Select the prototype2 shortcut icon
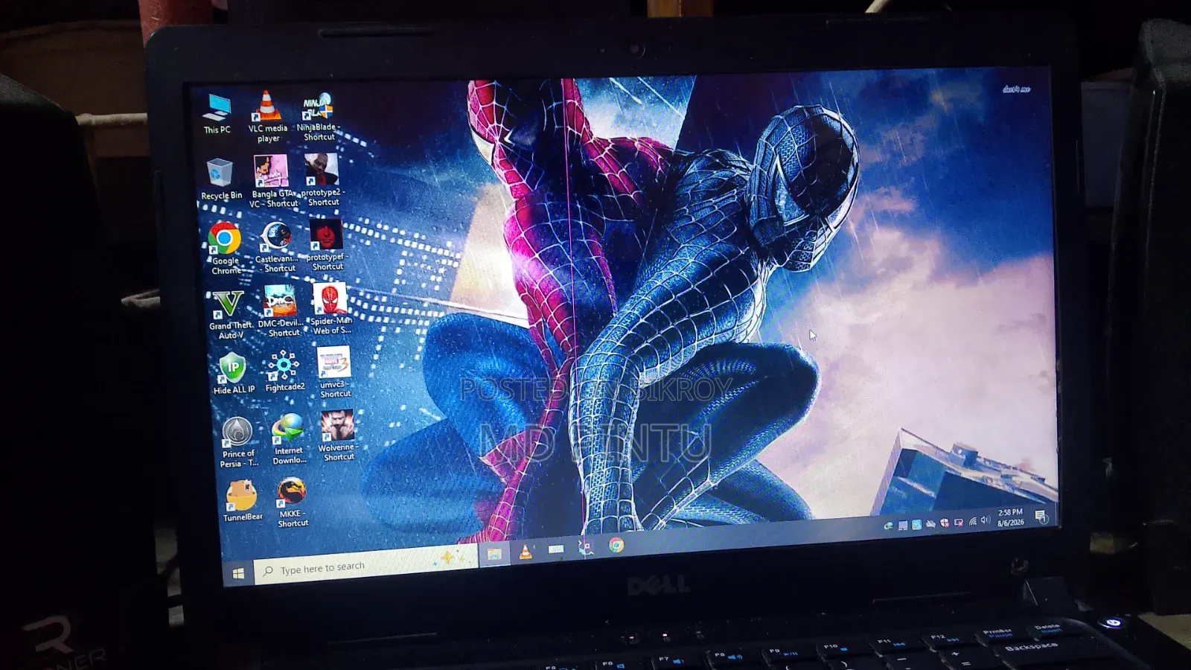 322,180
